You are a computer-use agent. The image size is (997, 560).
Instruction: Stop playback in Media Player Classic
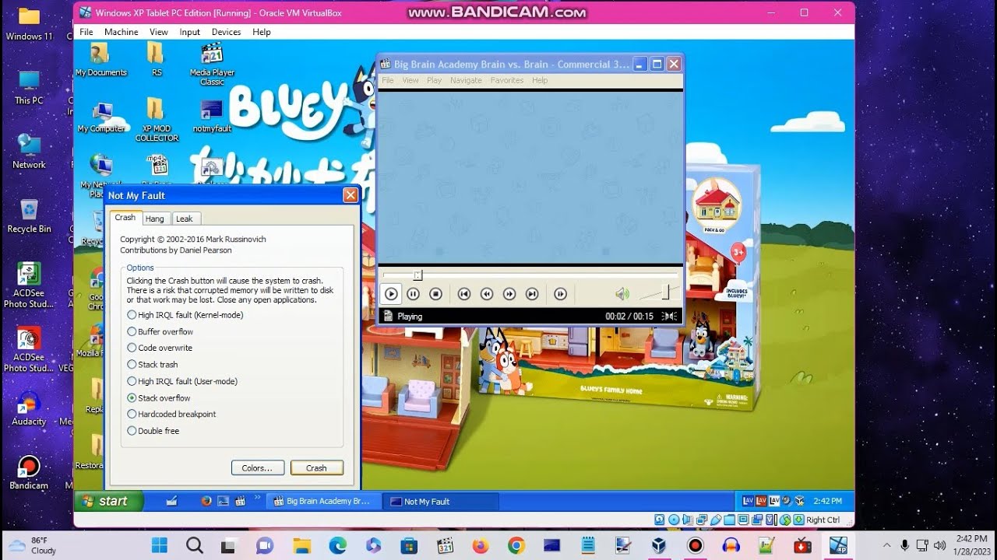point(436,294)
